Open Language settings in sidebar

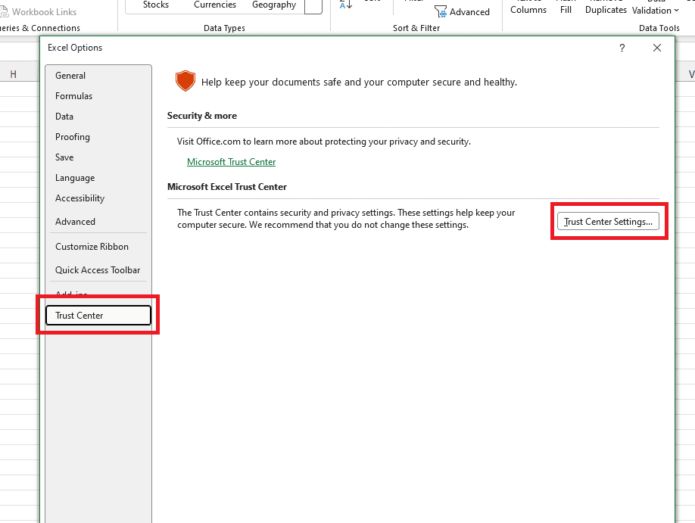(98, 178)
